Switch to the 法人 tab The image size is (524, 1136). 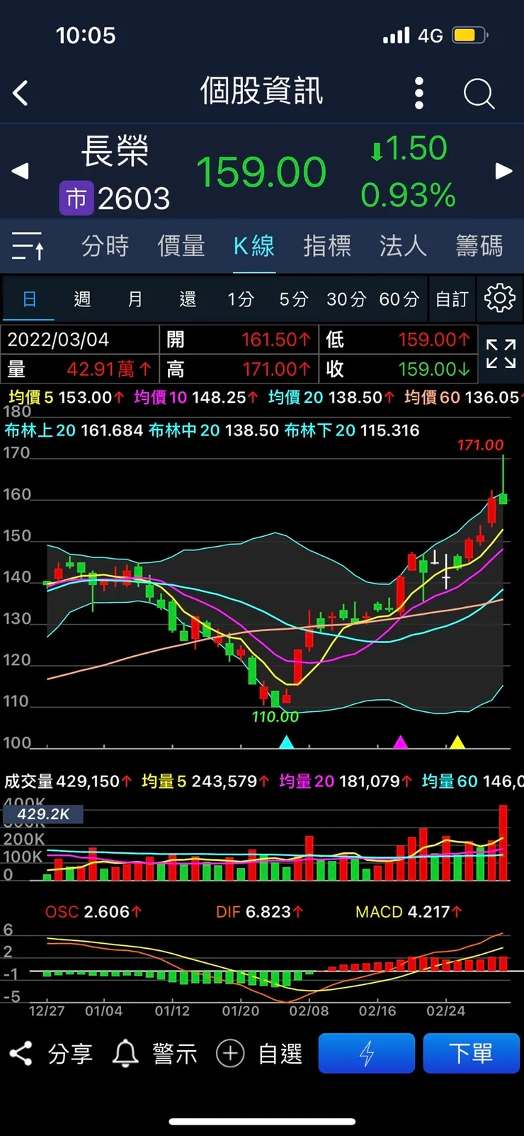(403, 246)
